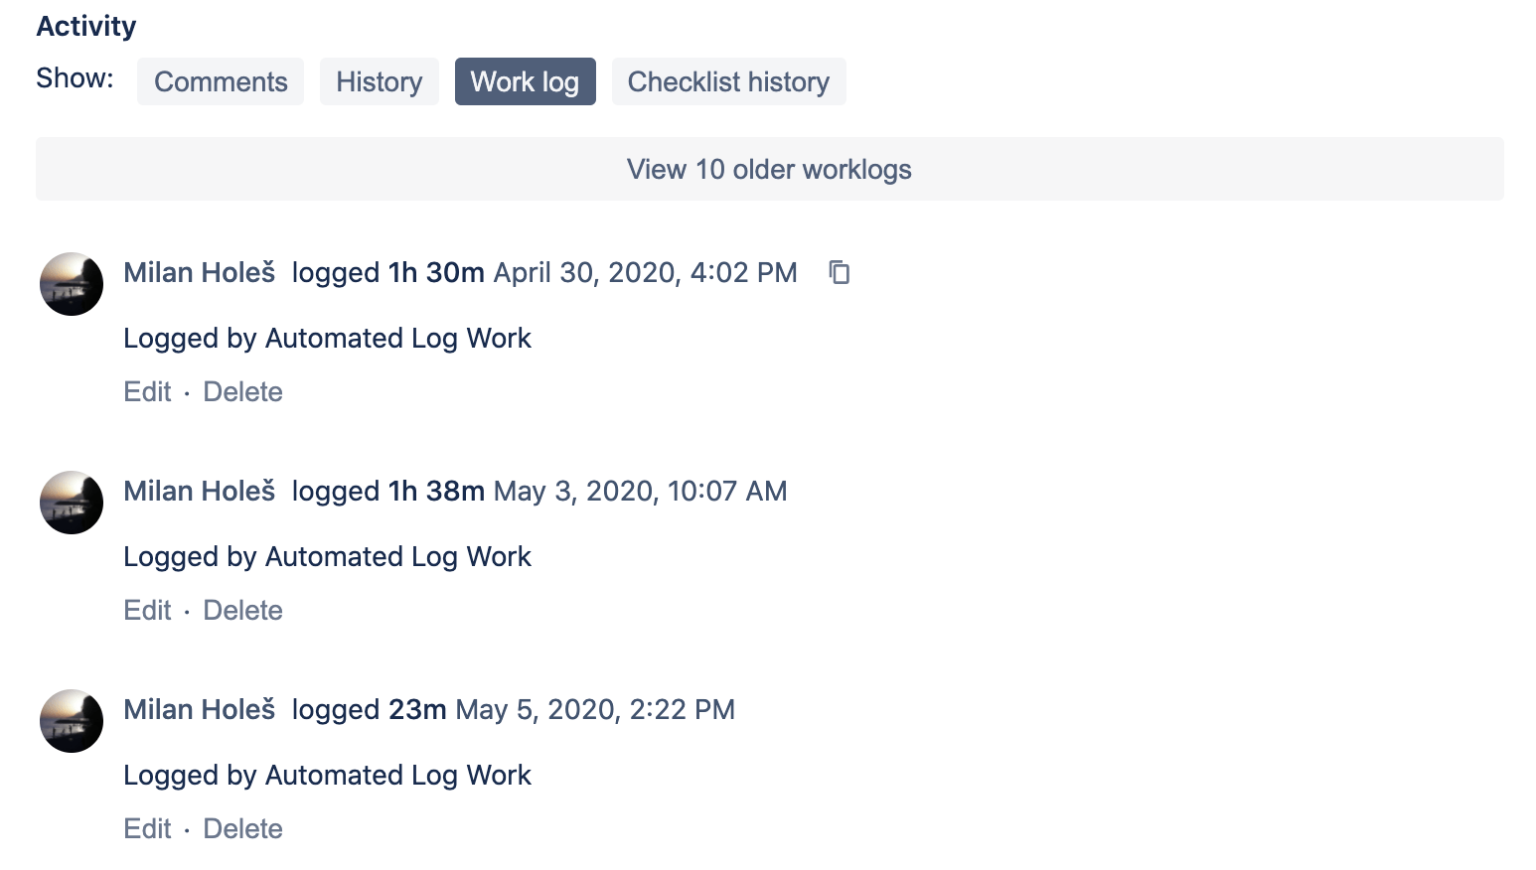Viewport: 1536px width, 870px height.
Task: Click the May 5, 2020, 2:22 PM timestamp
Action: click(595, 709)
